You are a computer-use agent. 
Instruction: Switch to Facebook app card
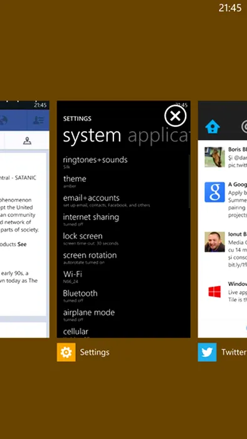coord(24,219)
